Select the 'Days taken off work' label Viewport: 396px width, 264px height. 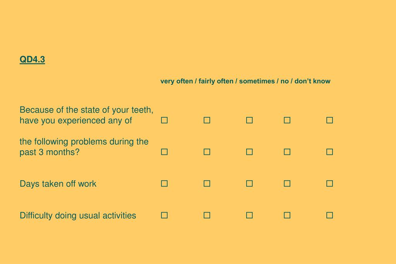tap(58, 183)
